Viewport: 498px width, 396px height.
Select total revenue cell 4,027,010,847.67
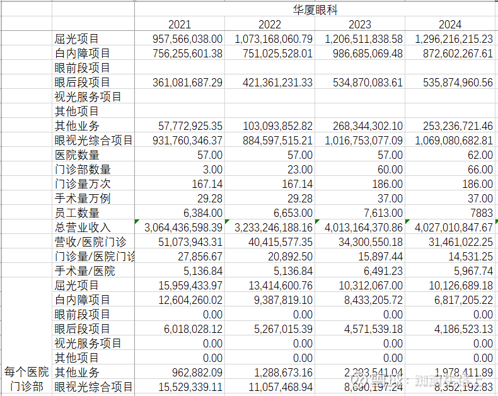tap(450, 227)
